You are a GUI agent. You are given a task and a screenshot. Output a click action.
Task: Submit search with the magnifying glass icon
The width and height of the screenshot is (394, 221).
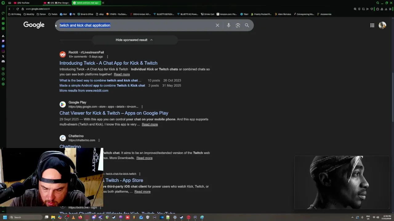tap(247, 25)
